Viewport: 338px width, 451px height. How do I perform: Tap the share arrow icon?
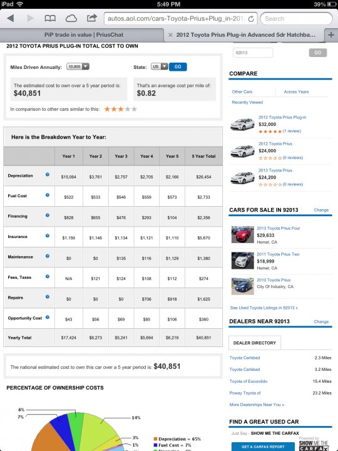click(91, 18)
